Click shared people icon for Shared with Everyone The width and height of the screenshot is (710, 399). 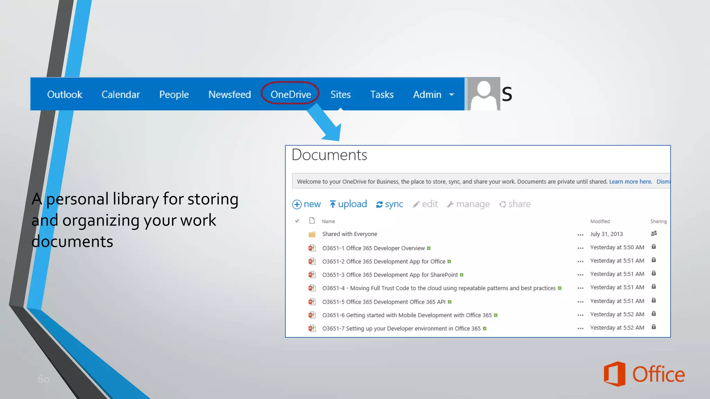(x=654, y=233)
